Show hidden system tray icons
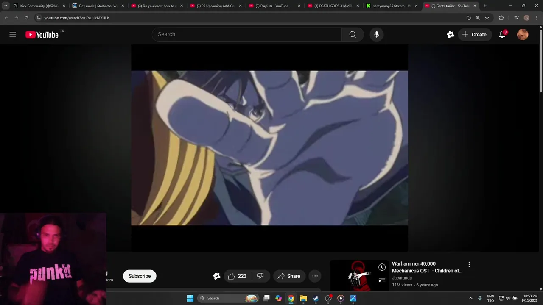543x305 pixels. pos(470,298)
